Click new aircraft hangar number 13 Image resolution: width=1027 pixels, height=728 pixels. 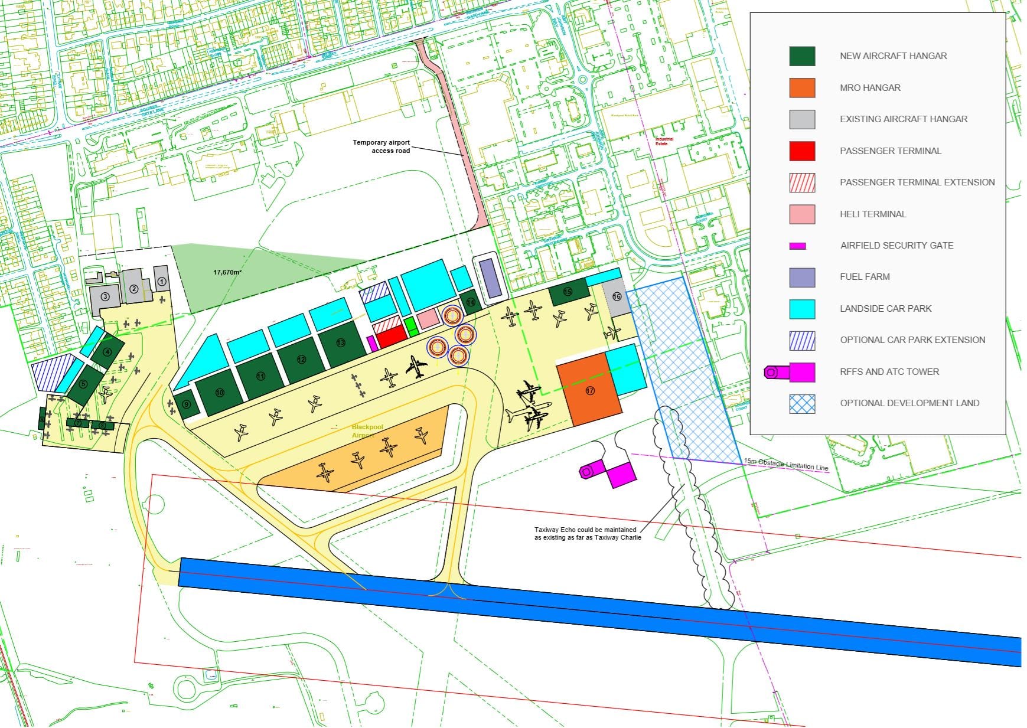click(x=341, y=343)
